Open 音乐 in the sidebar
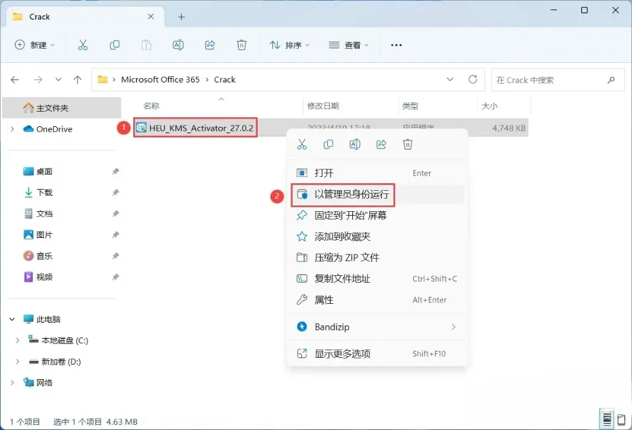632x430 pixels. click(x=38, y=256)
